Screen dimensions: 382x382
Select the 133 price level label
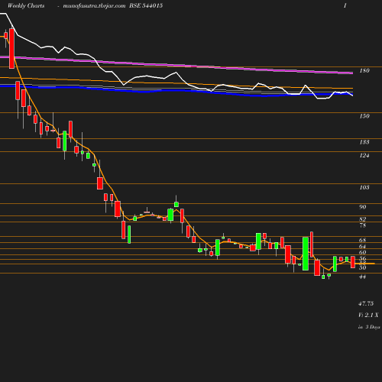364,142
